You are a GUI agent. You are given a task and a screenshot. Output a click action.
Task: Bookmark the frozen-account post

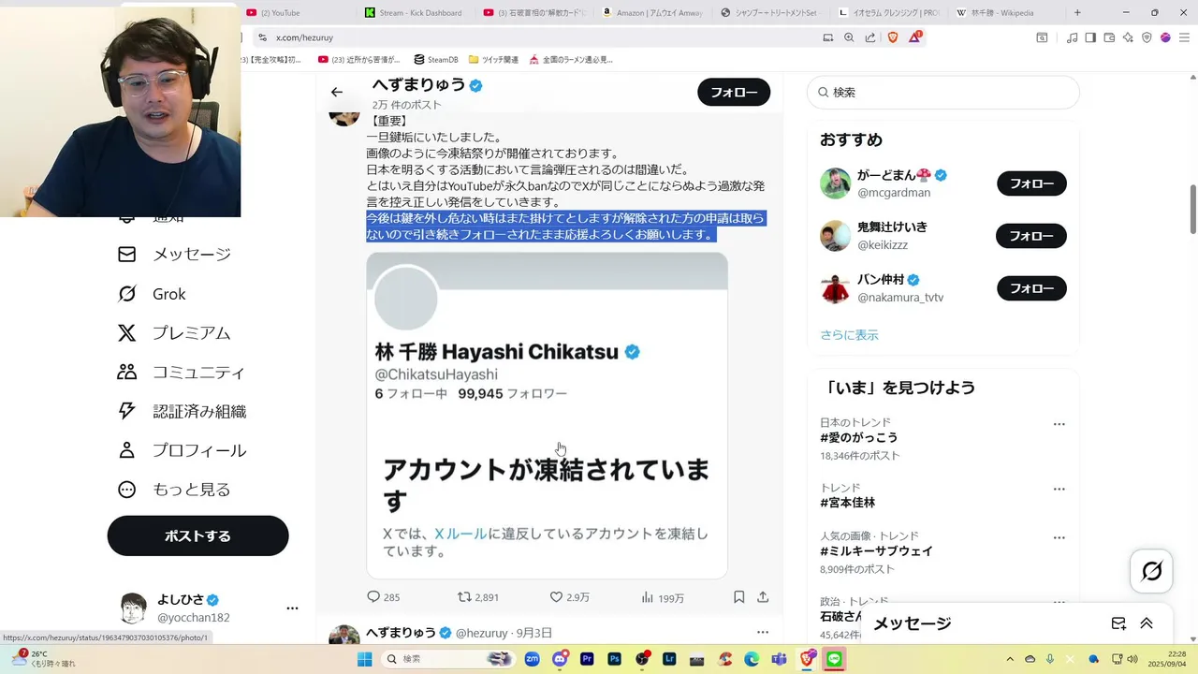(x=738, y=596)
